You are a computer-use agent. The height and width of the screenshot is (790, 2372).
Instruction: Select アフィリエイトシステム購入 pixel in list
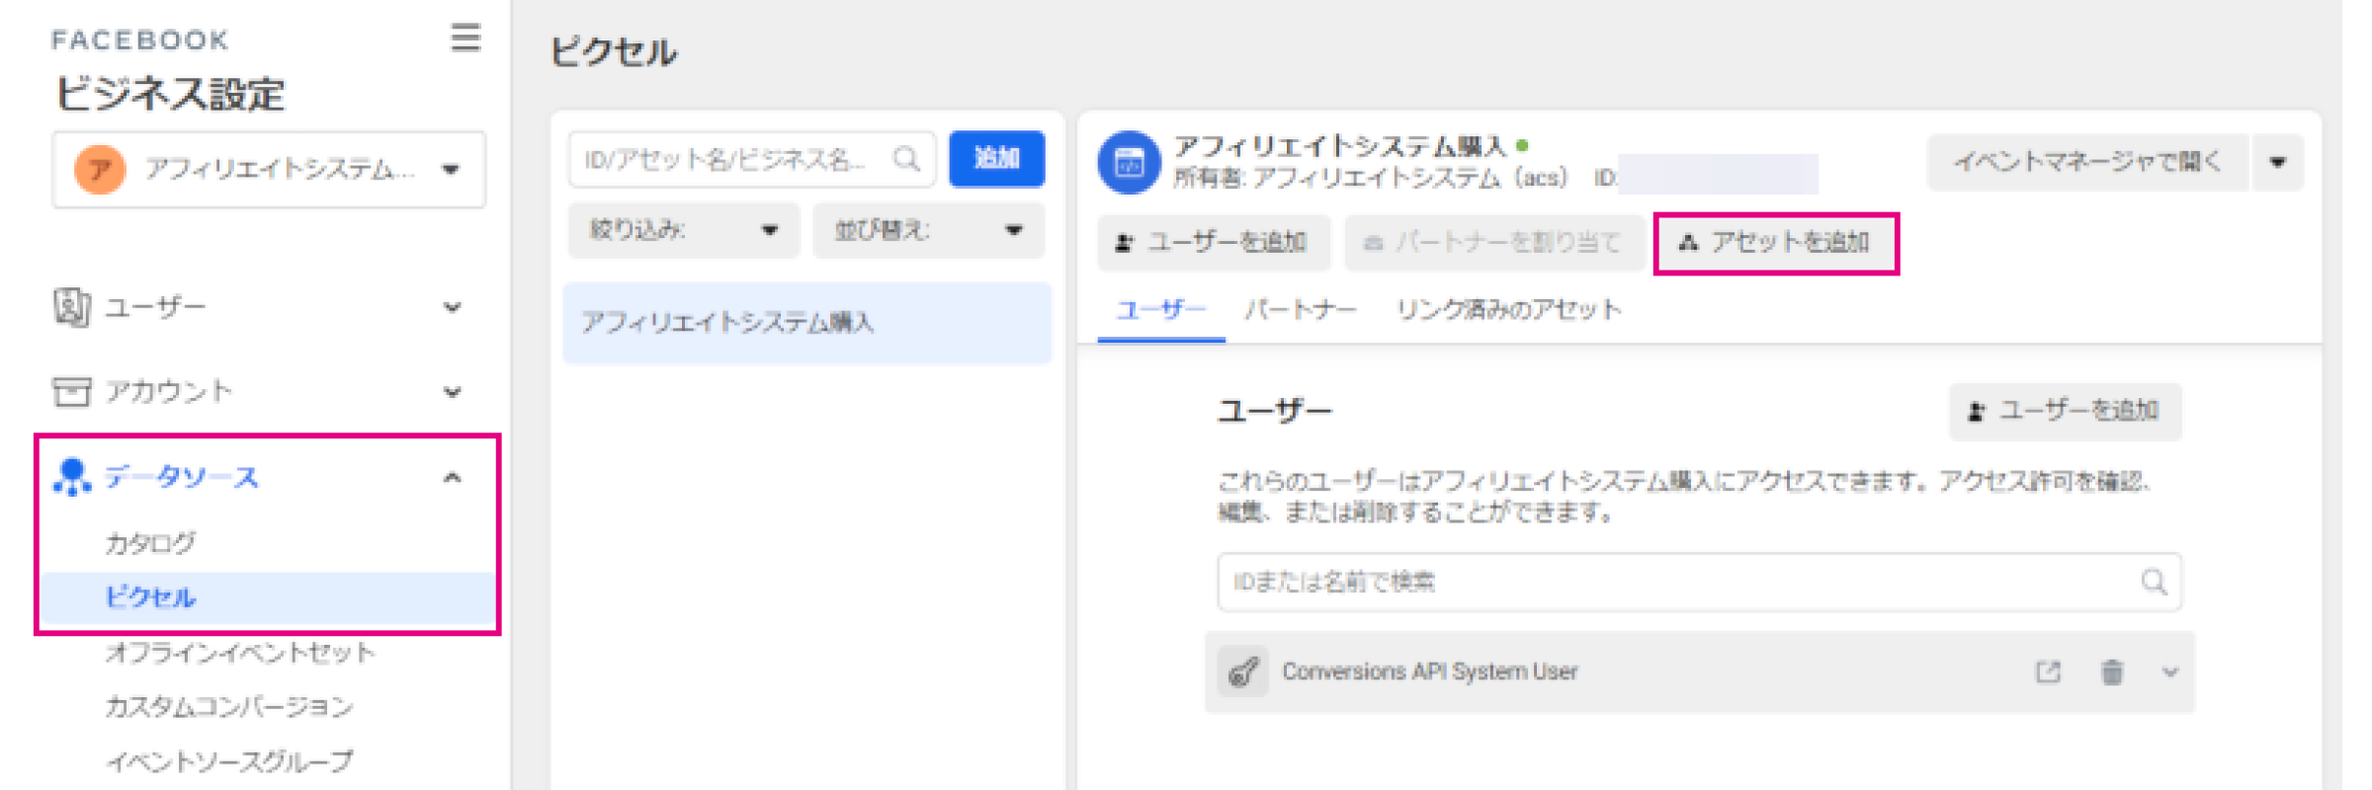pyautogui.click(x=807, y=323)
